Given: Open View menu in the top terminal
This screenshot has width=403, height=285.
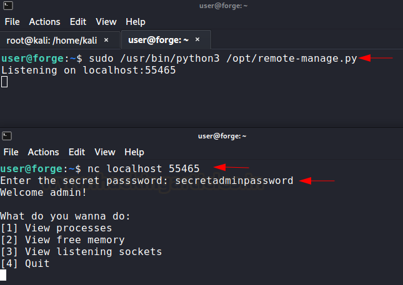Looking at the screenshot, I should click(105, 22).
